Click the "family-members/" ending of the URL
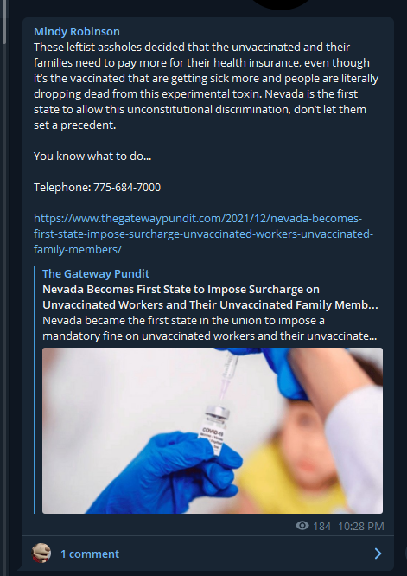The image size is (407, 576). (78, 250)
